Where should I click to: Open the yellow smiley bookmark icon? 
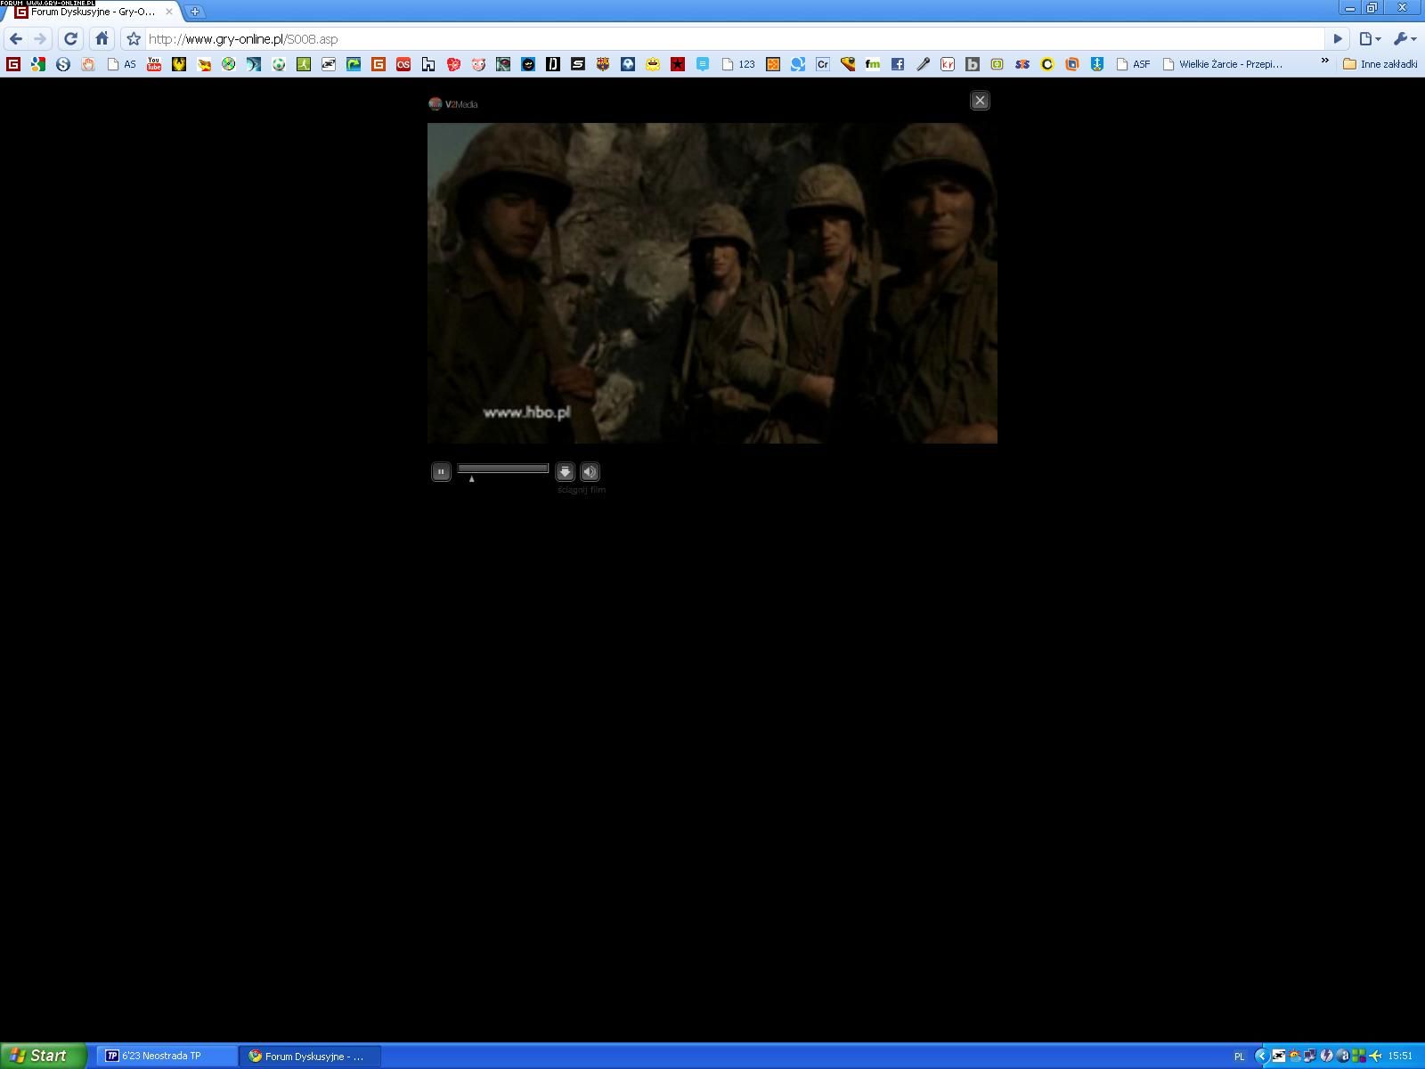pos(653,64)
